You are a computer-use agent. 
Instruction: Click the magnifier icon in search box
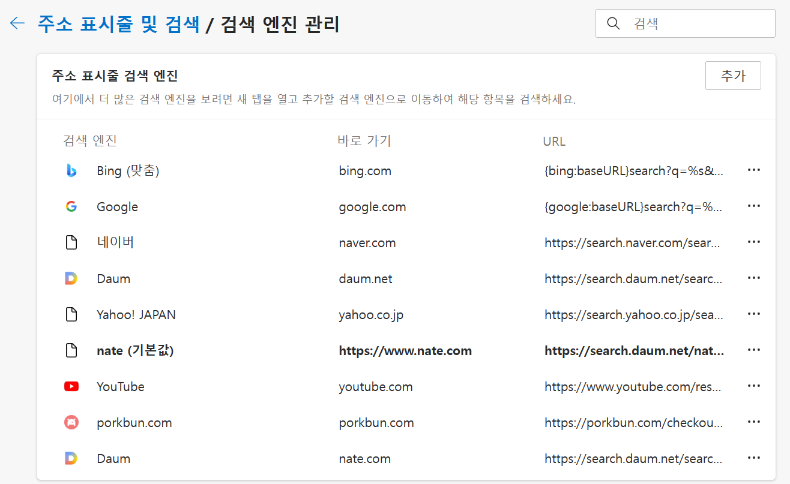[613, 23]
